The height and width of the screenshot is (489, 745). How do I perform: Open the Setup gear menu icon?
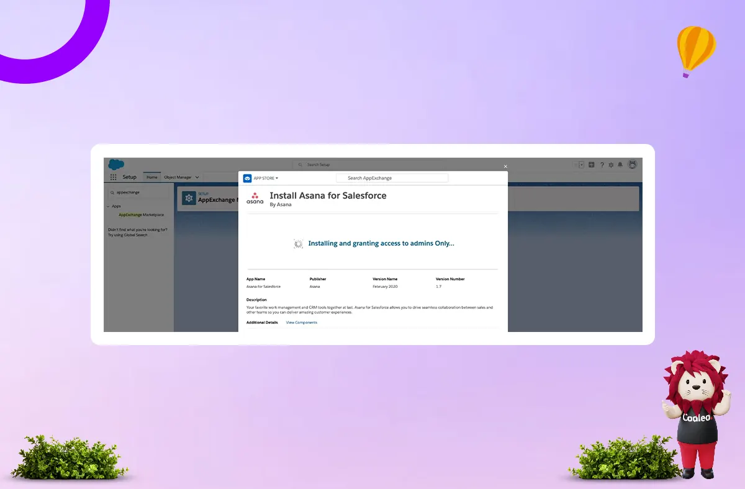pos(611,164)
